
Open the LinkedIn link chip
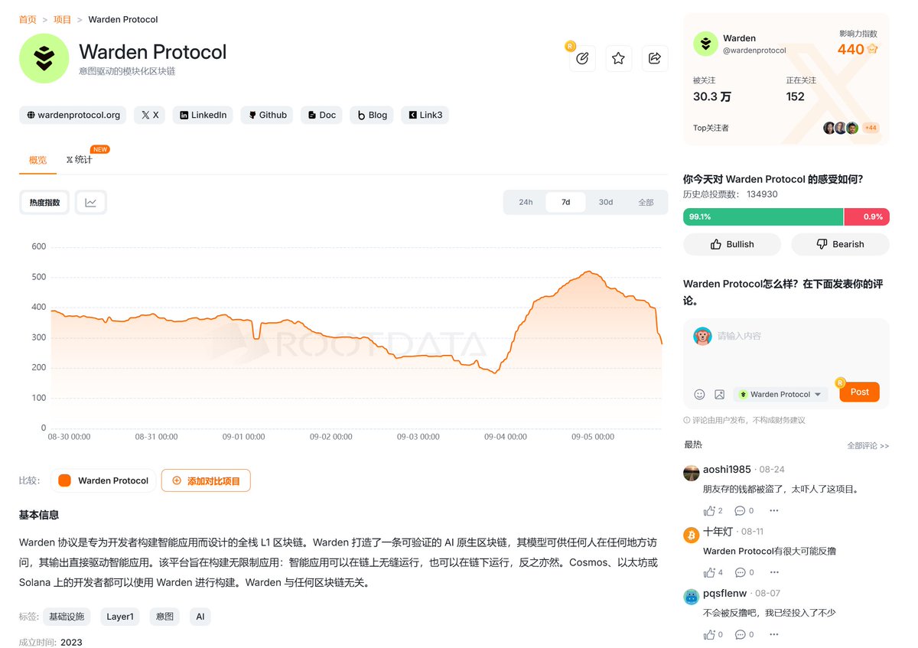click(203, 115)
